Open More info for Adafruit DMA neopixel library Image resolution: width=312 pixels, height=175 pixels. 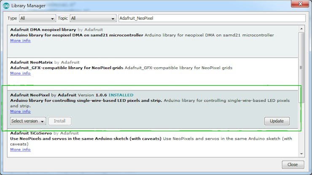(x=20, y=41)
